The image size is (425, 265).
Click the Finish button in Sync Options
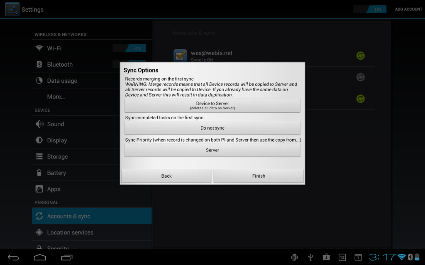click(258, 176)
